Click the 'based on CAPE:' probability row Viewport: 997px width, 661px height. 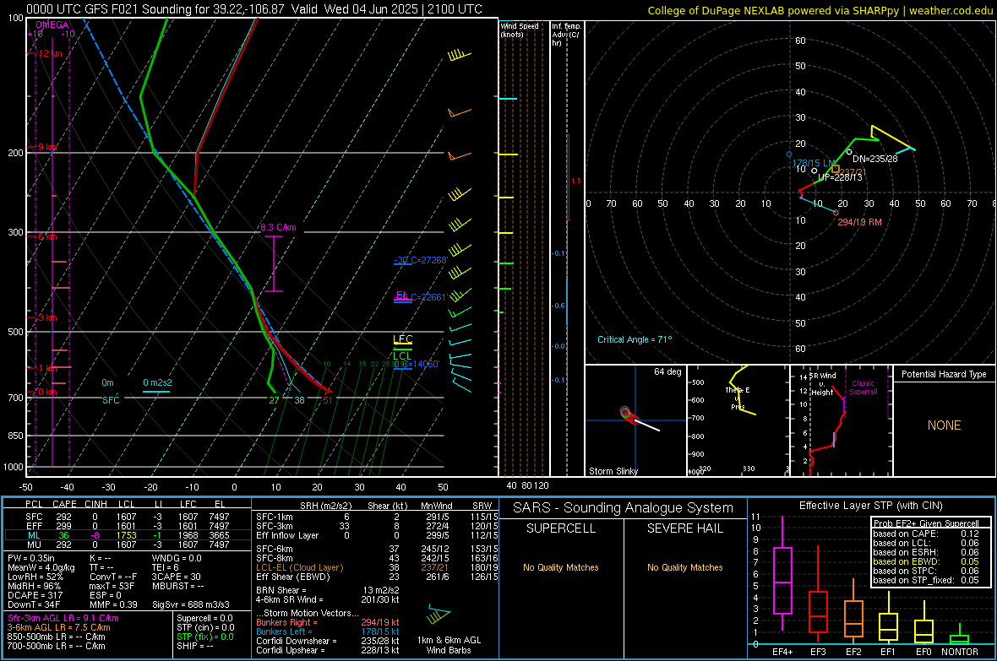(926, 534)
